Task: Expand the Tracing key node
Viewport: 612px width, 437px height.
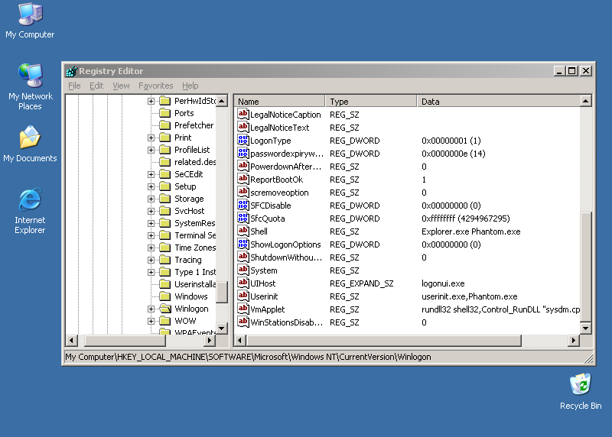Action: [151, 260]
